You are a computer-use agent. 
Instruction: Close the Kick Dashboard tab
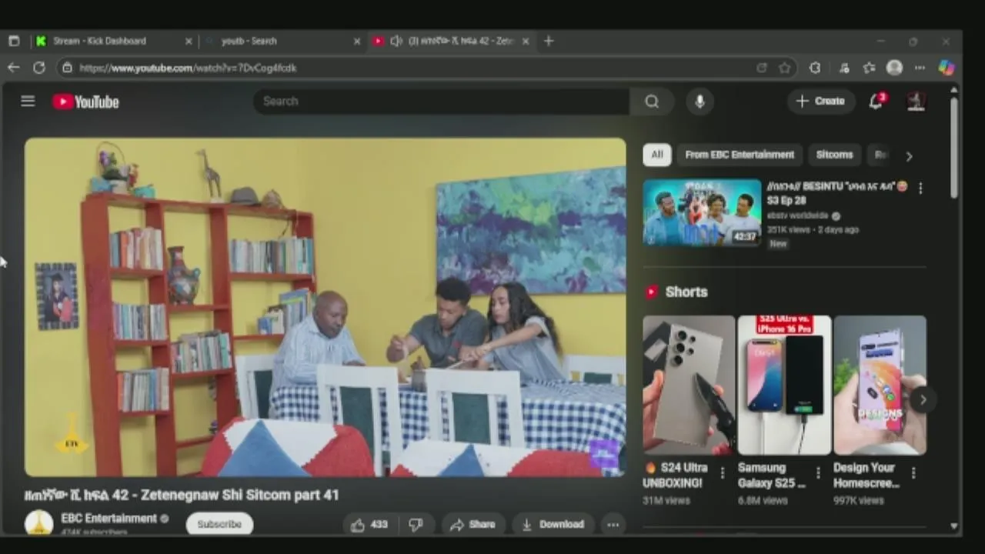pyautogui.click(x=189, y=41)
